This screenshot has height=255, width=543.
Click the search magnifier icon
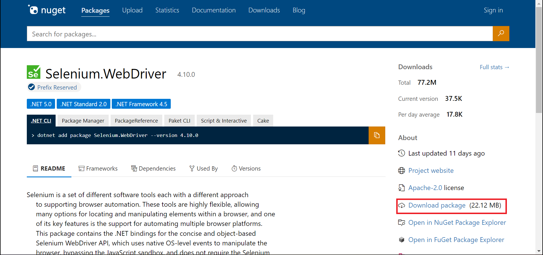[x=501, y=34]
